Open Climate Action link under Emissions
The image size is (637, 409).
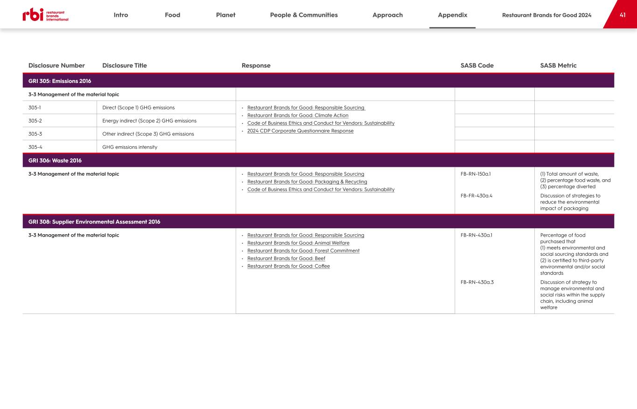coord(298,116)
